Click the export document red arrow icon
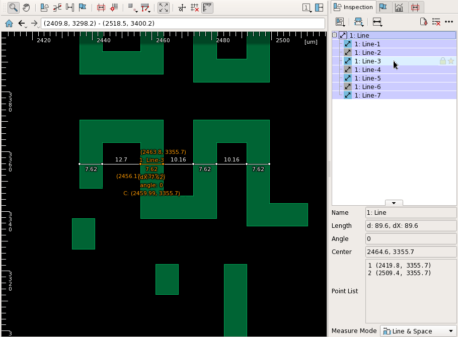Viewport: 458px width, 337px height. point(424,22)
